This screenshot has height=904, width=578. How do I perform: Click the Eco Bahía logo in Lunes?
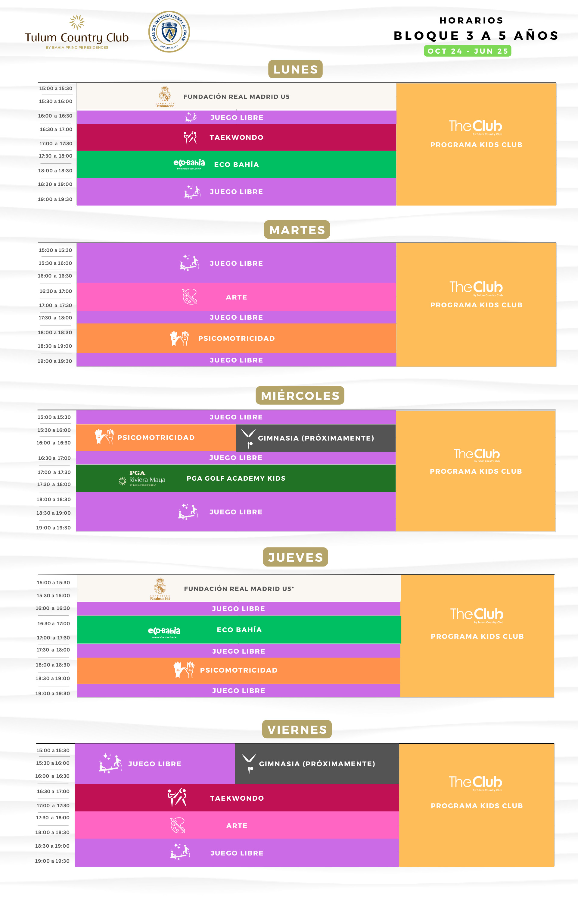189,164
